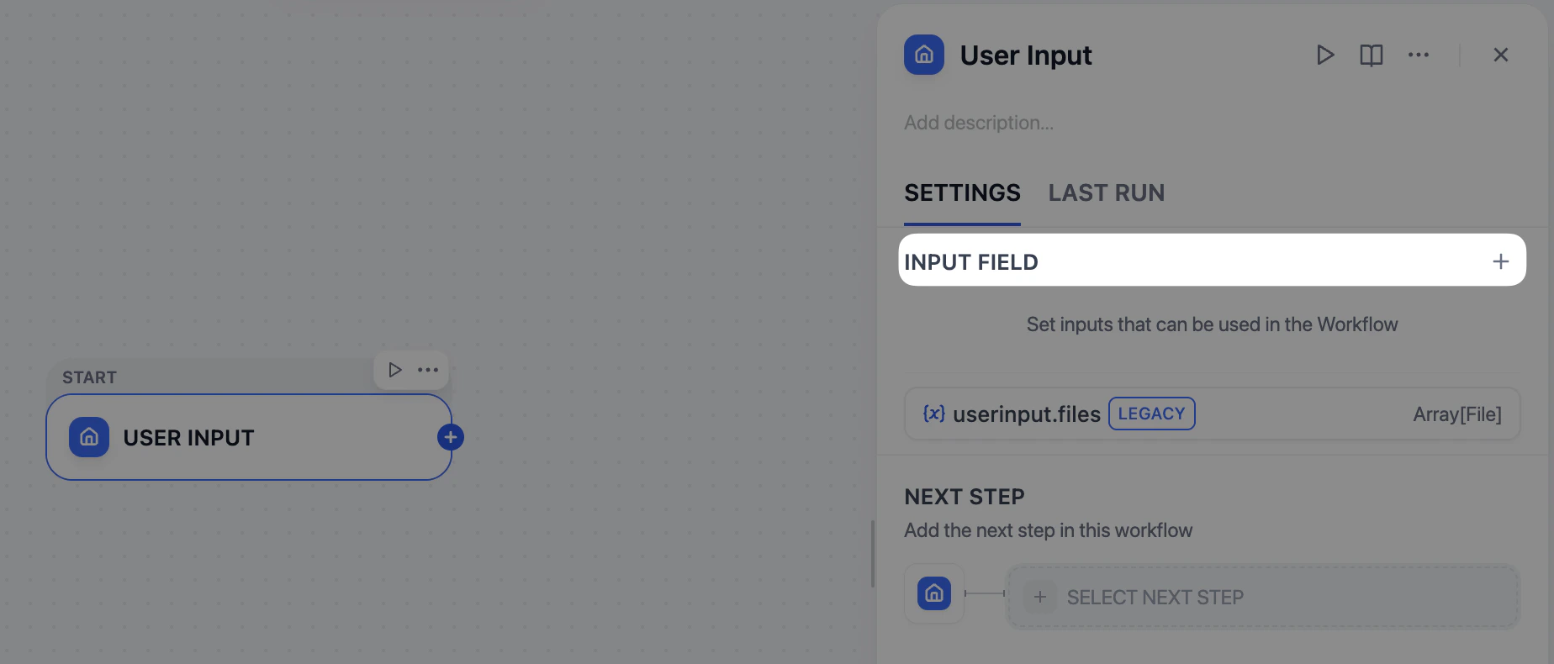The height and width of the screenshot is (664, 1554).
Task: Click the home icon under Next Step
Action: [x=933, y=593]
